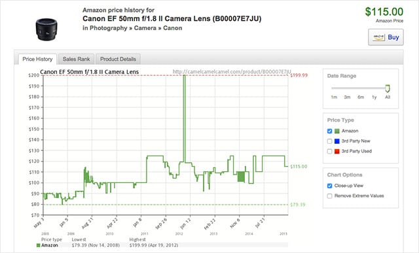Select the blue 3rd Party New swatch
Viewport: 419px width, 253px height.
pyautogui.click(x=337, y=141)
